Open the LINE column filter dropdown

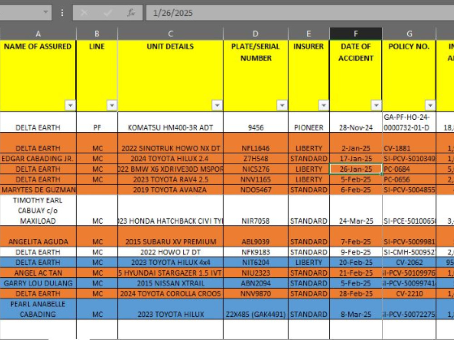pos(112,106)
